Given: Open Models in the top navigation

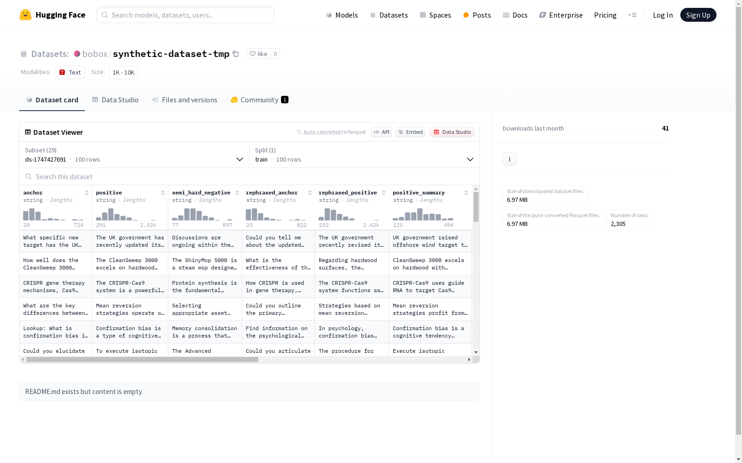Looking at the screenshot, I should coord(342,15).
